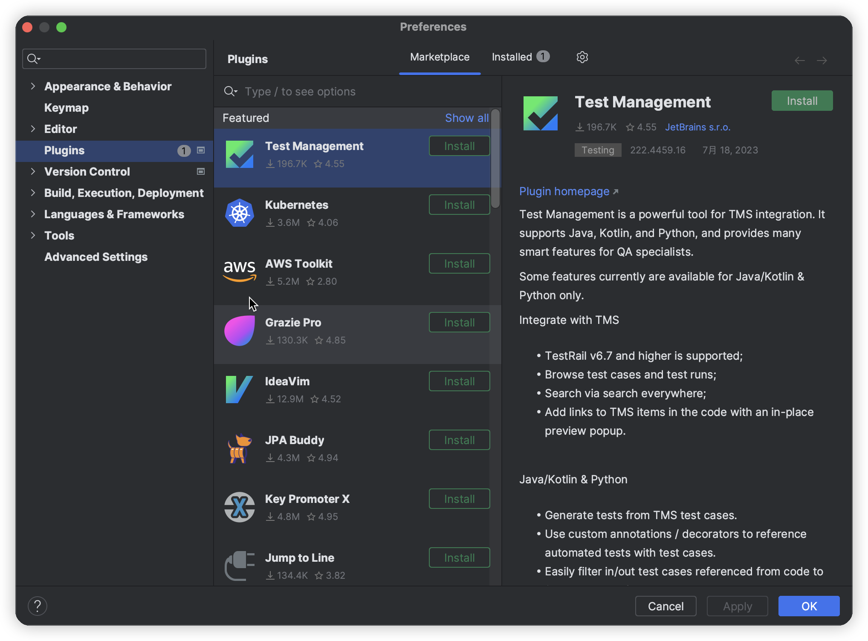Expand Languages & Frameworks section
This screenshot has height=641, width=868.
[x=33, y=214]
